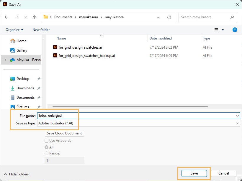
Task: Select the All radio button
Action: click(x=46, y=147)
